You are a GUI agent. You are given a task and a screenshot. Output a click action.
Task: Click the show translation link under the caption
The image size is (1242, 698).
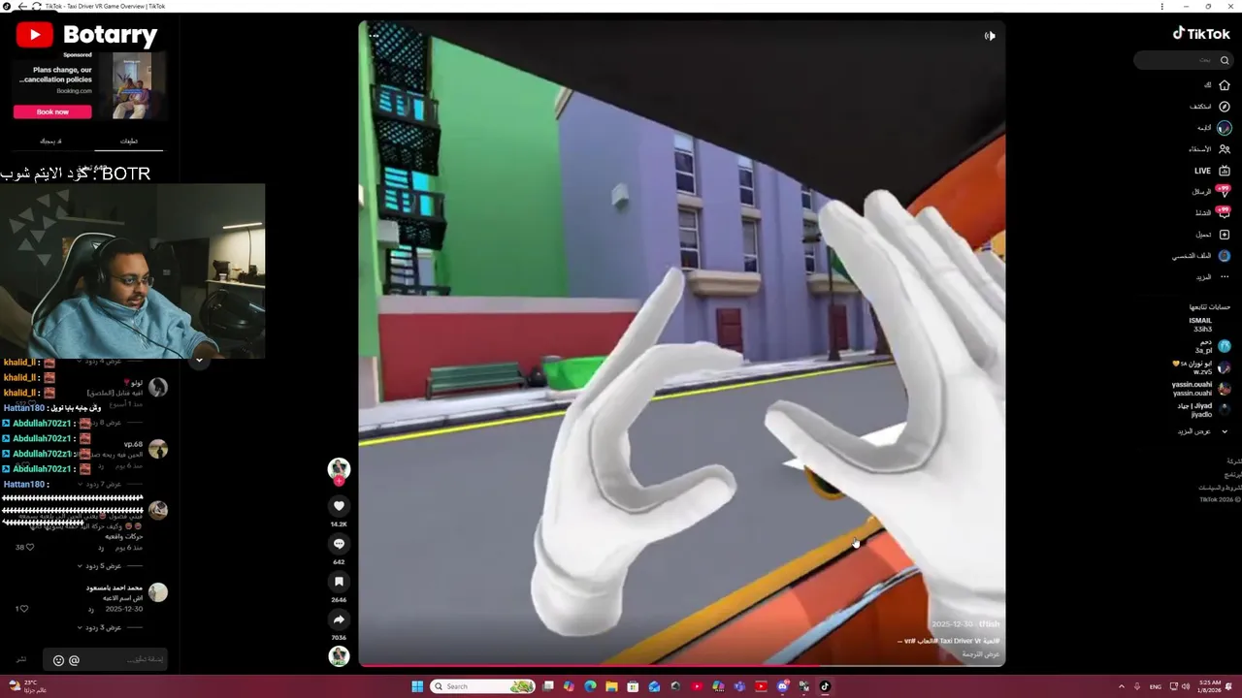tap(981, 654)
